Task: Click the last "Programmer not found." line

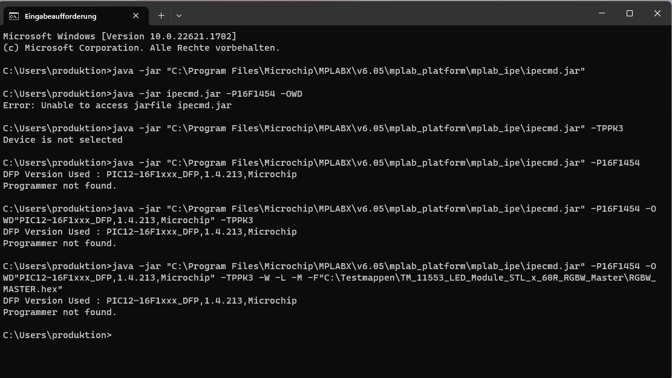Action: point(59,312)
